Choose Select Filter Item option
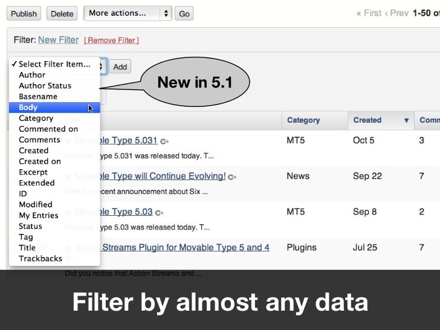 pos(54,64)
